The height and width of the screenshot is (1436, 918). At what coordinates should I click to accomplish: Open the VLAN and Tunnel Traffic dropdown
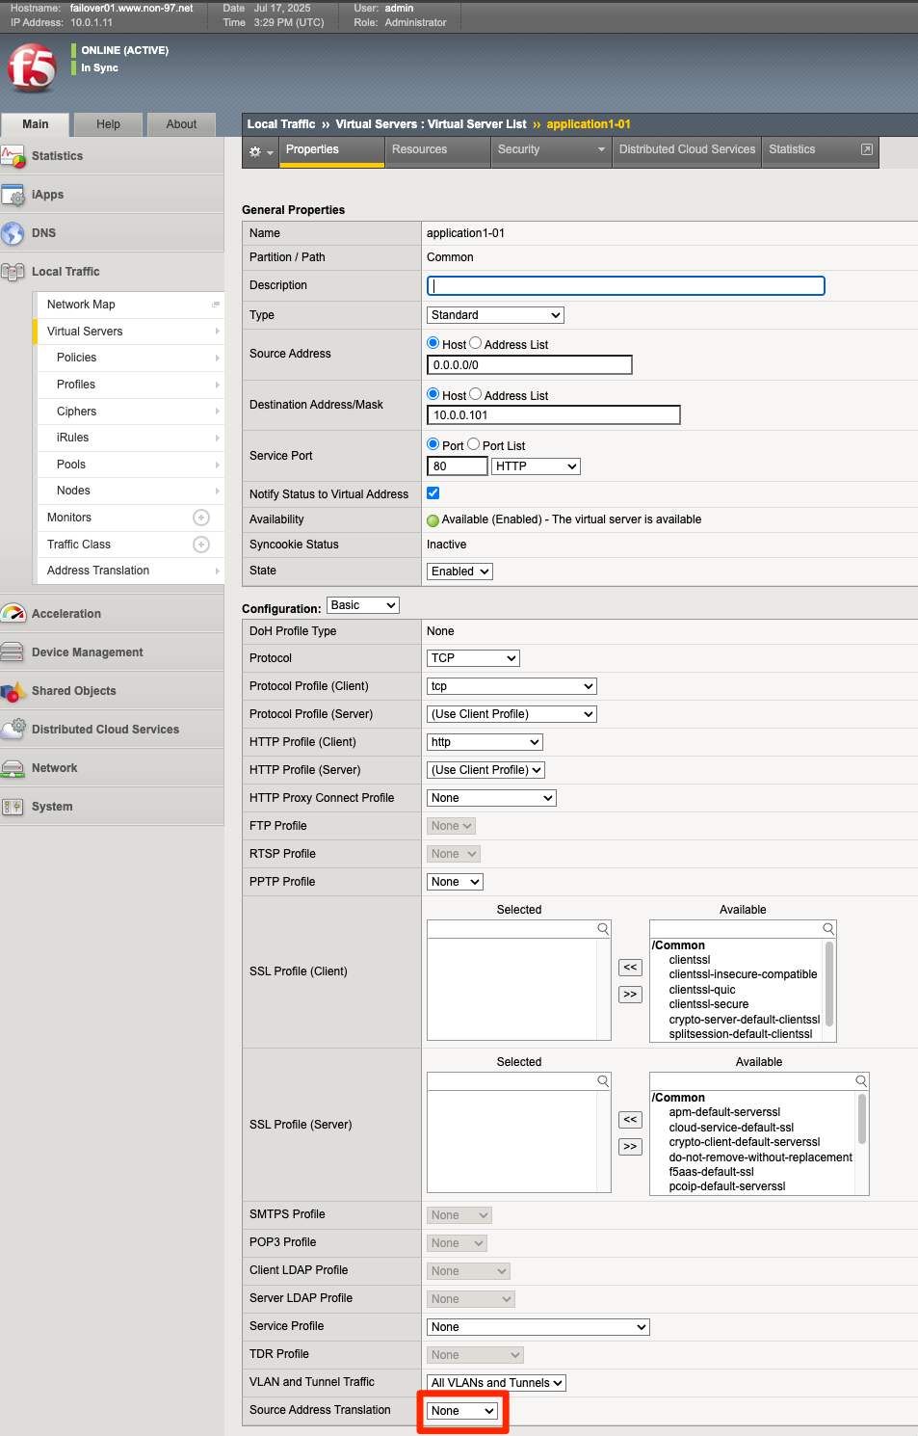pyautogui.click(x=496, y=1383)
